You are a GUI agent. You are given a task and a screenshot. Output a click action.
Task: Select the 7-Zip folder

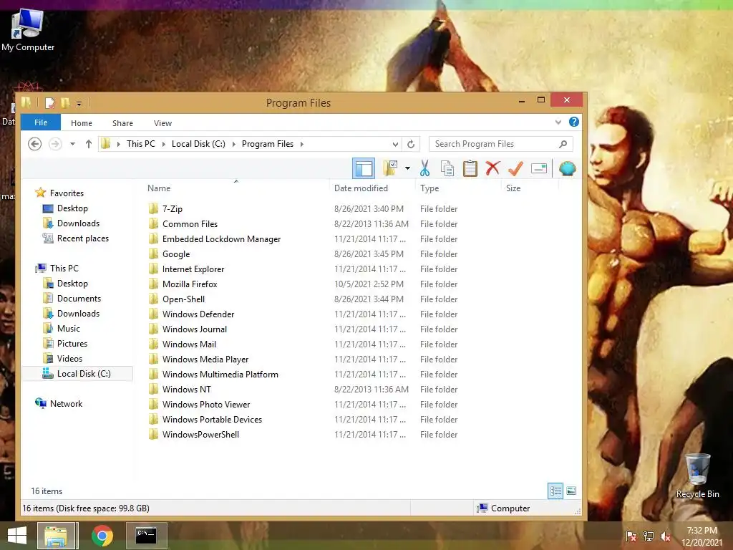coord(172,209)
